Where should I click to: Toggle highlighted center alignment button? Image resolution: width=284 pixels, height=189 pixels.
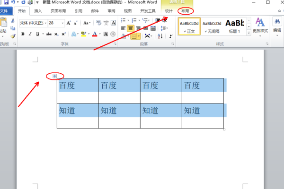click(131, 28)
